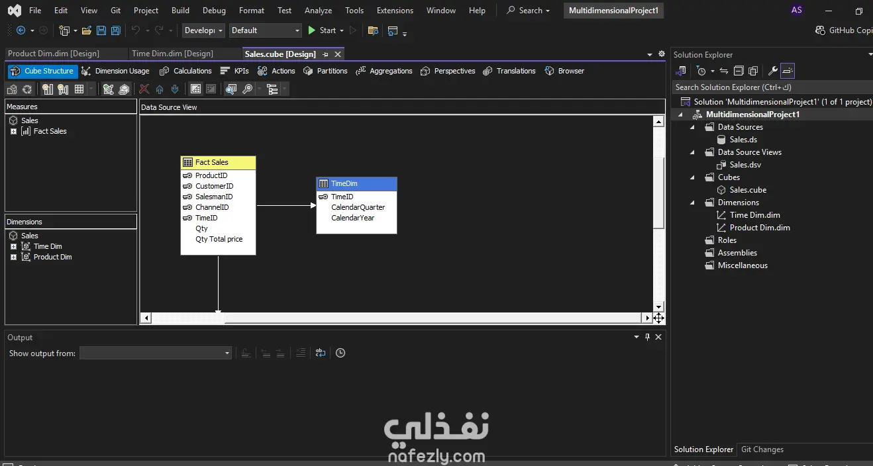Viewport: 873px width, 466px height.
Task: Click the red Delete icon in cube toolbar
Action: (x=144, y=89)
